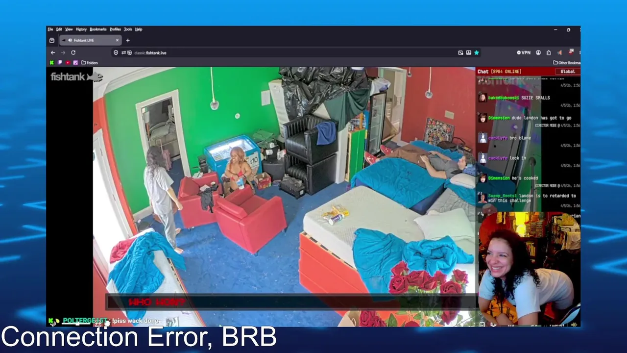
Task: Open the tab list view icon
Action: (52, 40)
